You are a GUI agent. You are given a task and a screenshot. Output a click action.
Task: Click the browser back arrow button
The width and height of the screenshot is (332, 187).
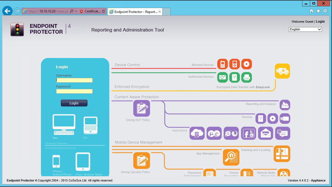[x=7, y=11]
